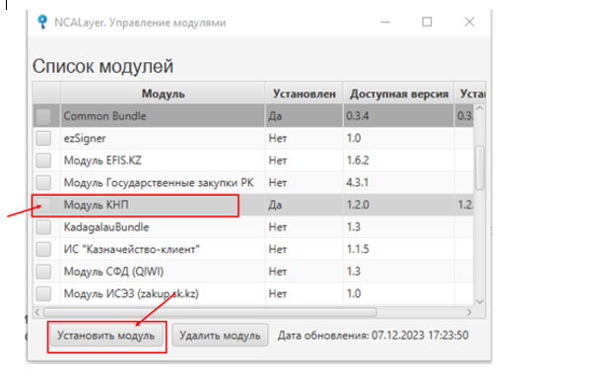Click the horizontal scroll-right arrow
Viewport: 612px width, 372px height.
pyautogui.click(x=469, y=312)
